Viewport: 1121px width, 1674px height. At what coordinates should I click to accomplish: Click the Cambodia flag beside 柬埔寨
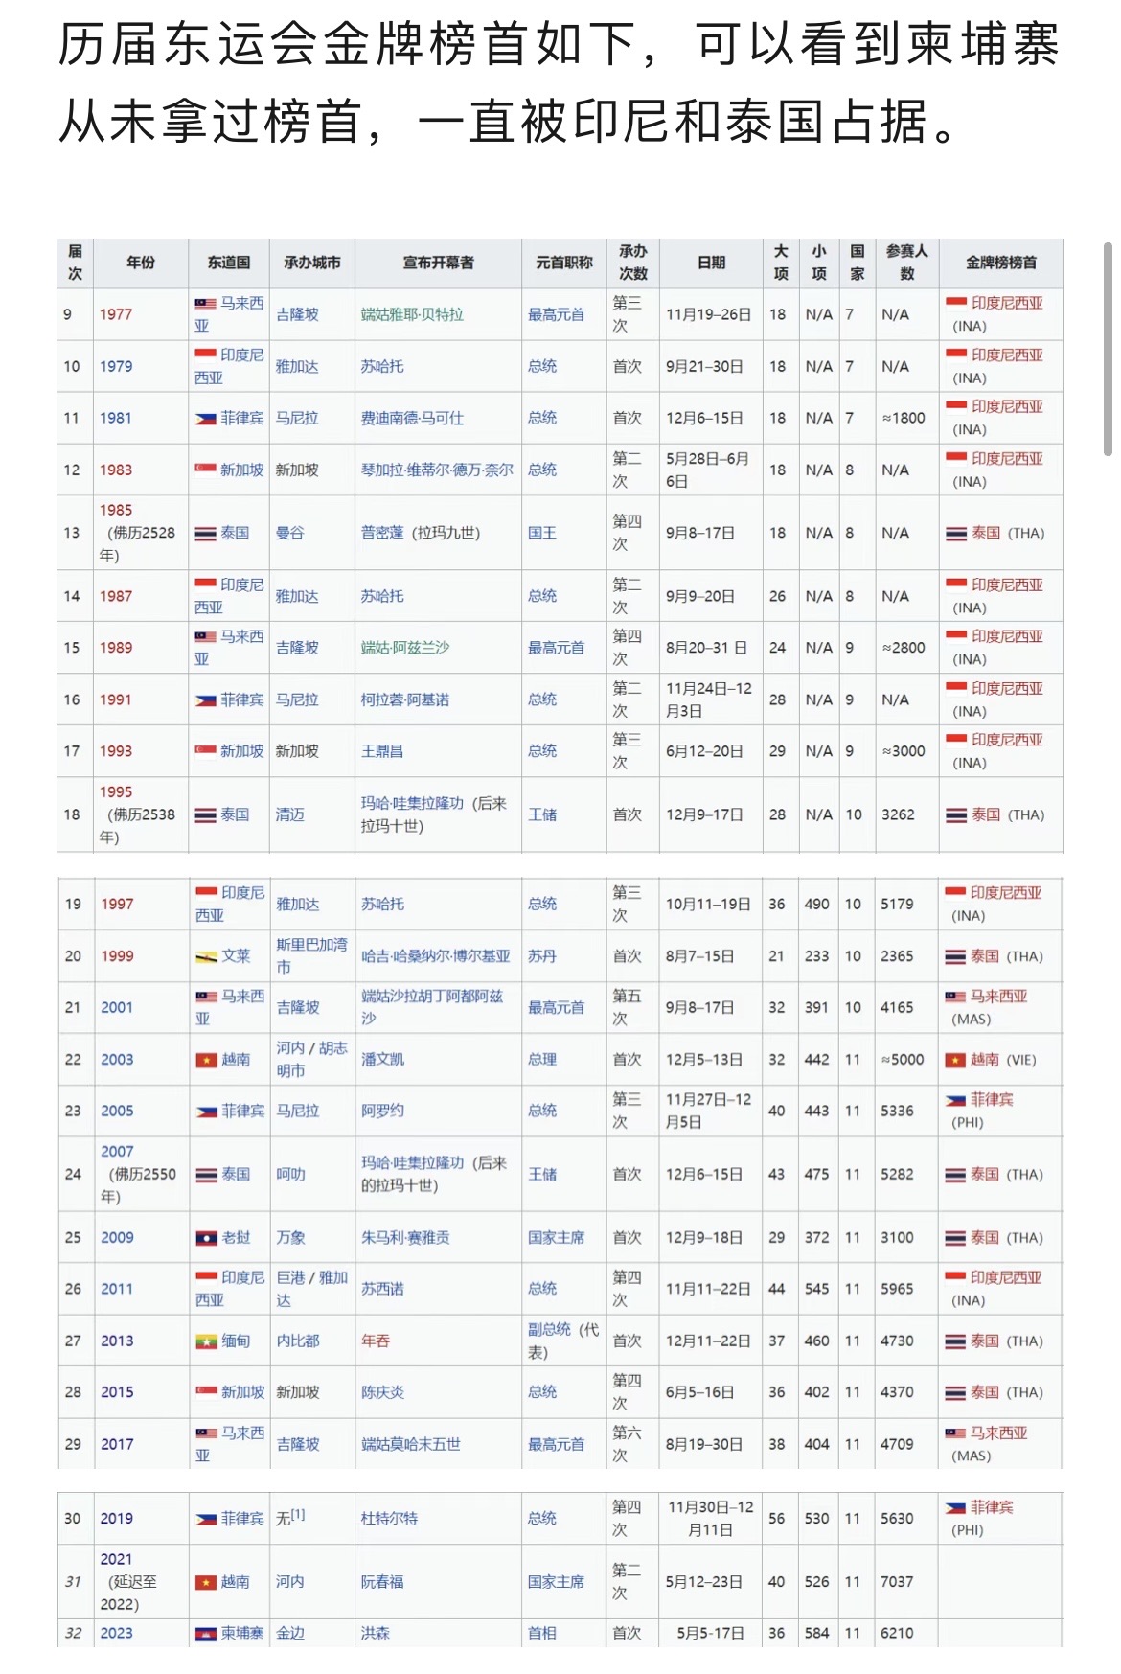(207, 1634)
